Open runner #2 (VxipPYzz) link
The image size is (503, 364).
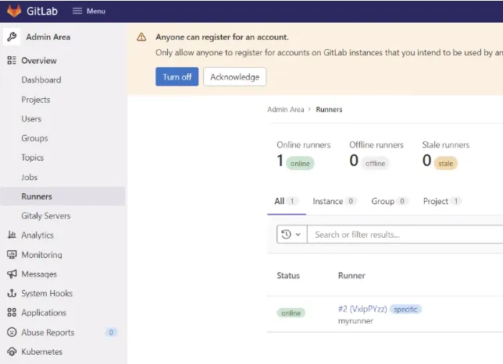coord(362,309)
